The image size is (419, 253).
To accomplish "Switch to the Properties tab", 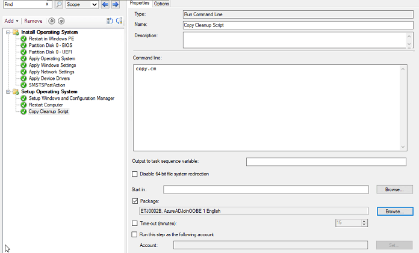I will tap(140, 4).
